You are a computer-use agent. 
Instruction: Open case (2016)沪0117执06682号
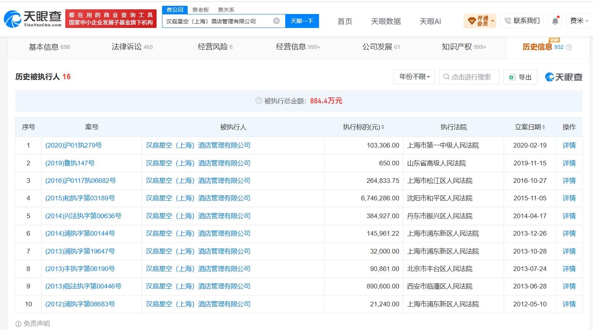tap(80, 181)
